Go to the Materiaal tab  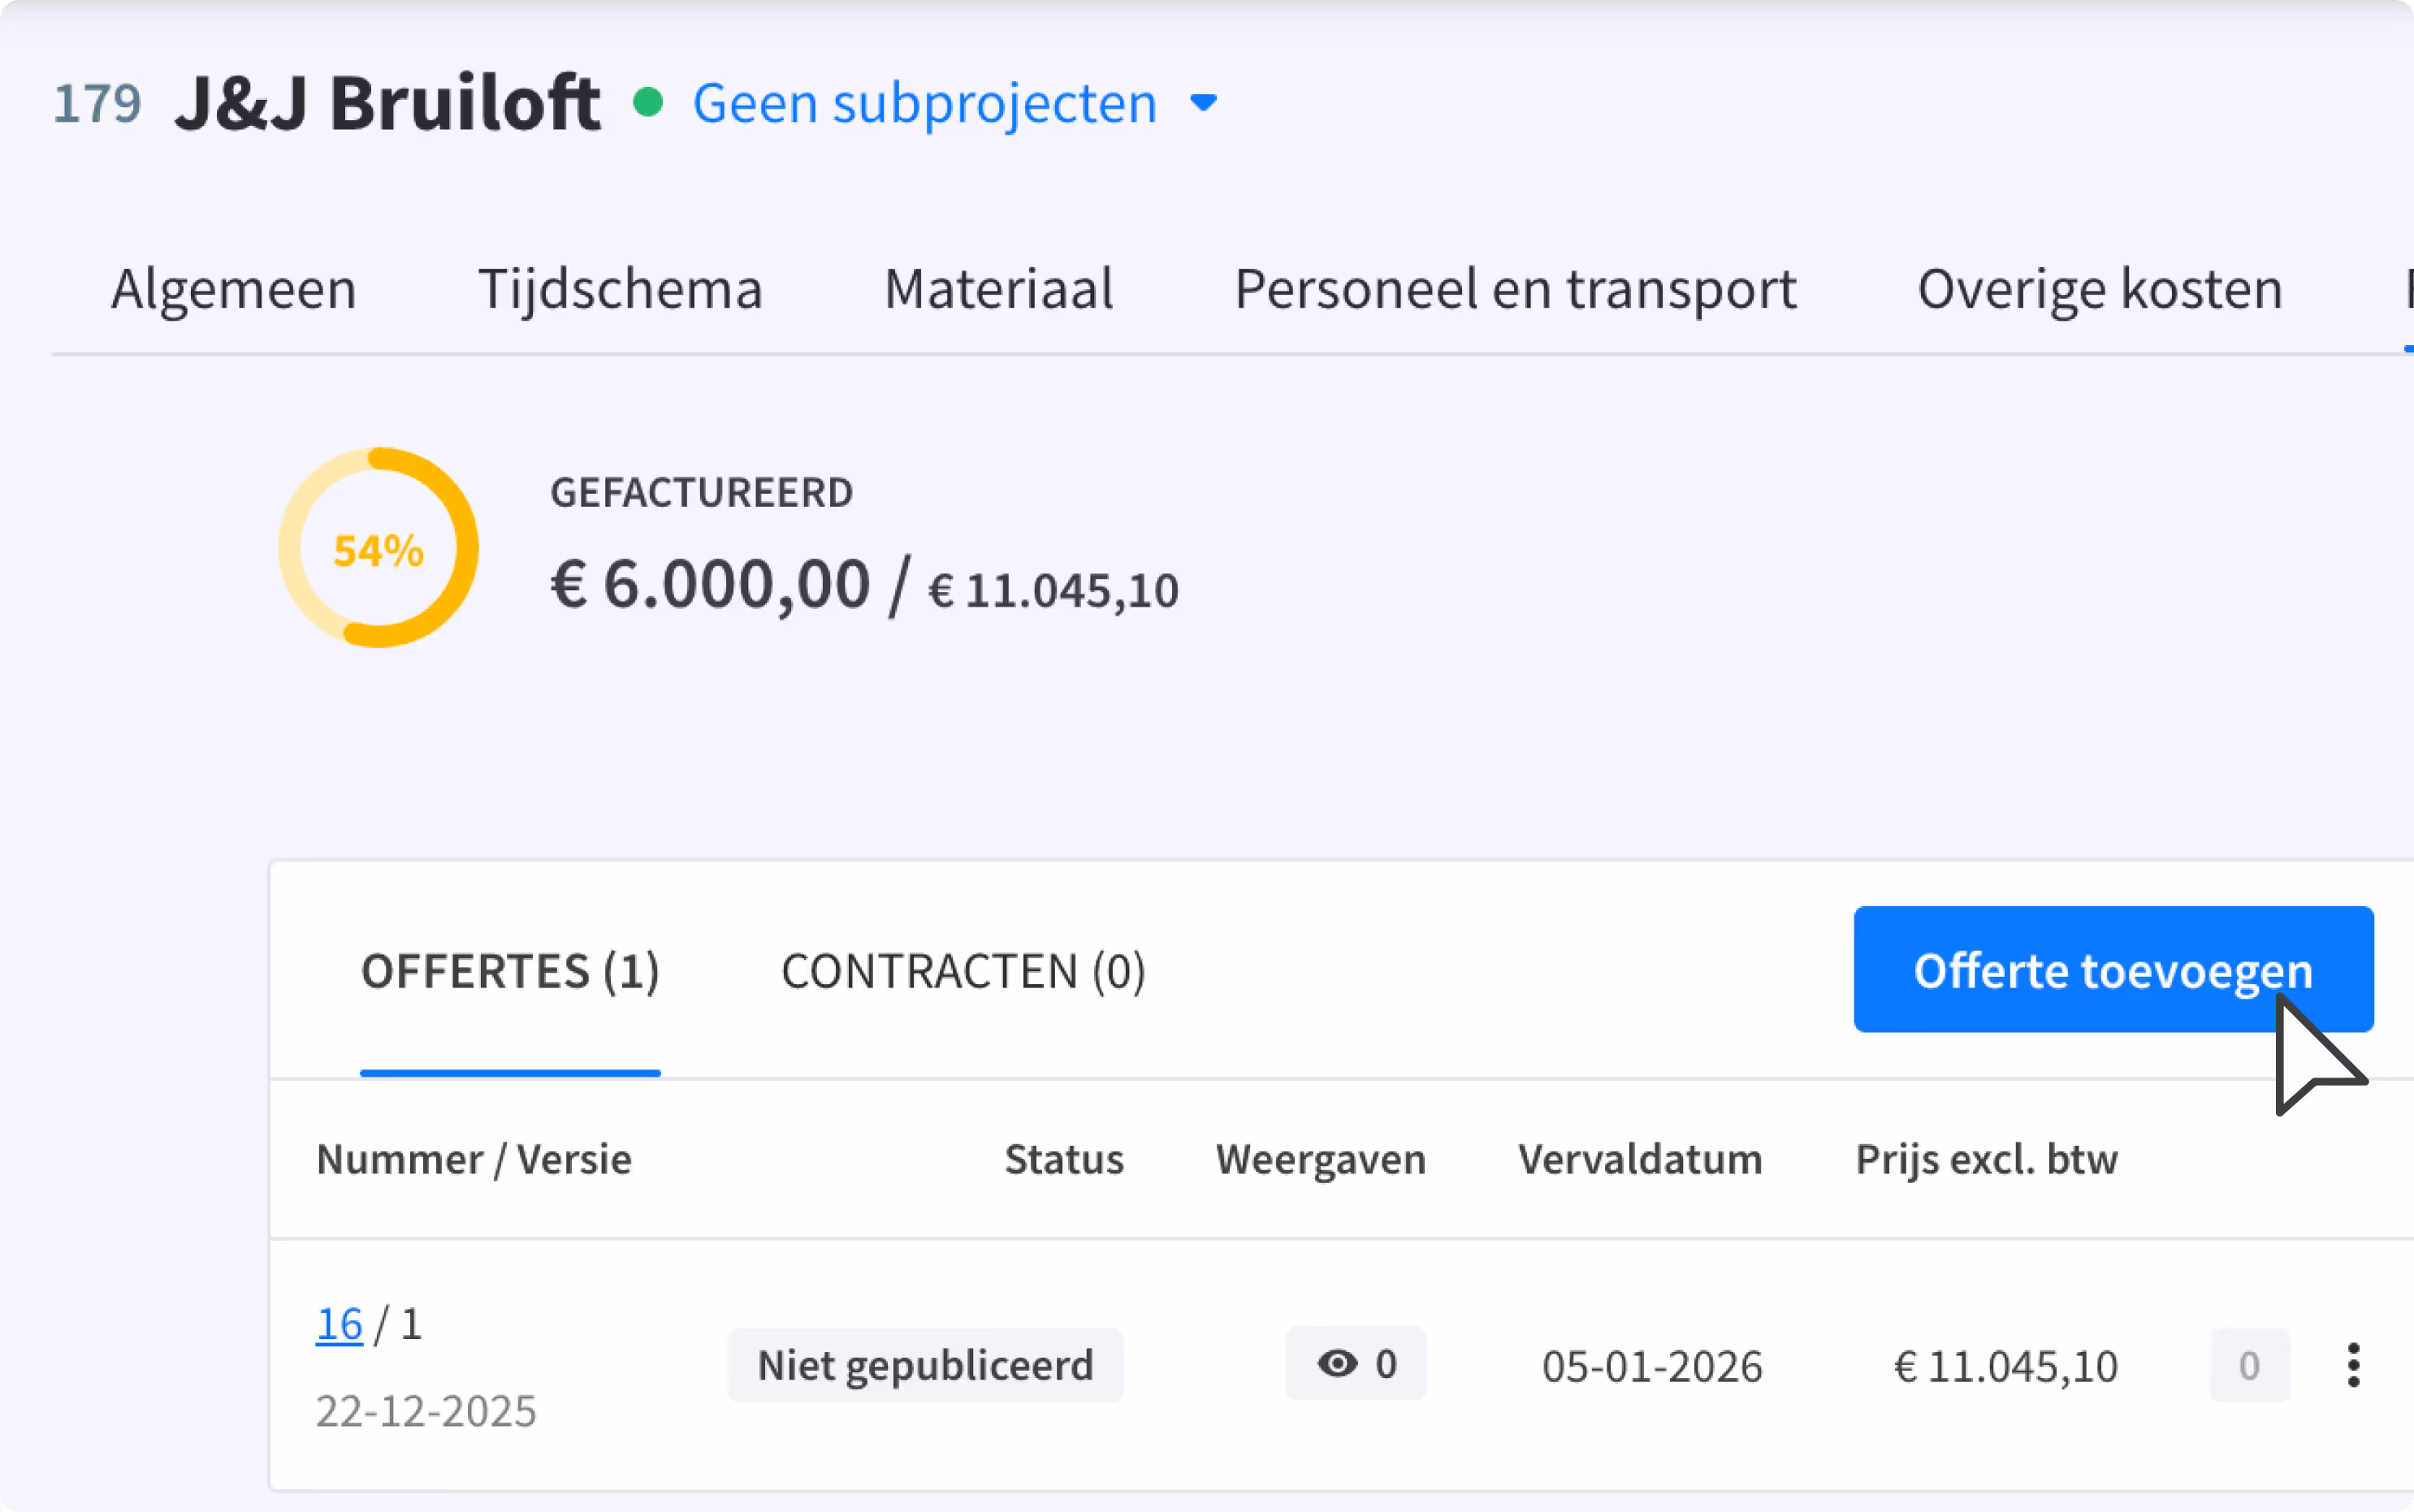click(998, 289)
